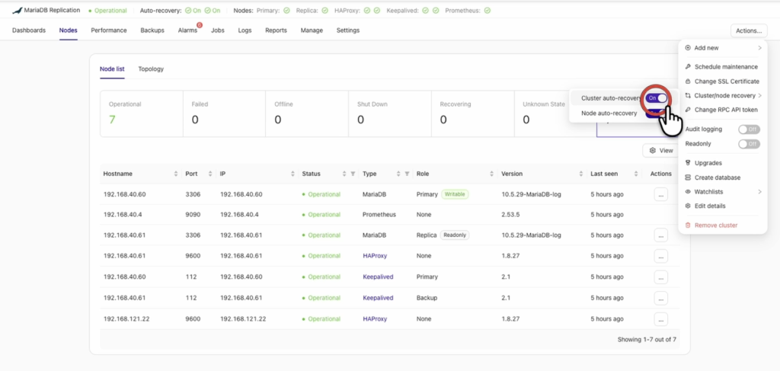Screen dimensions: 780x371
Task: Click the Create database icon
Action: tap(688, 178)
